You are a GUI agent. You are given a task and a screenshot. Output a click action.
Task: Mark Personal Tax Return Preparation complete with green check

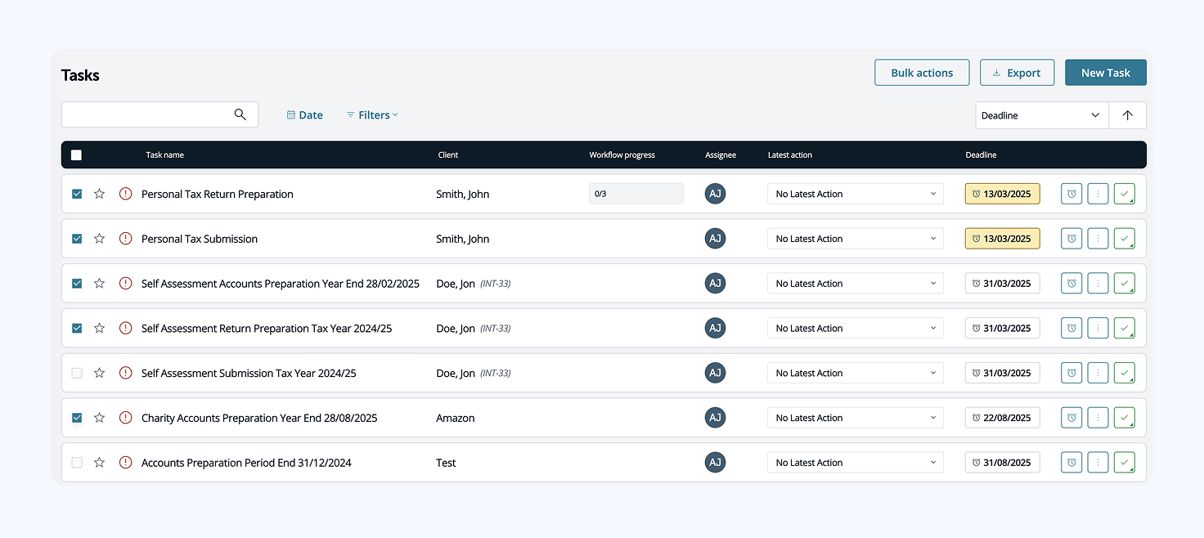[1125, 194]
